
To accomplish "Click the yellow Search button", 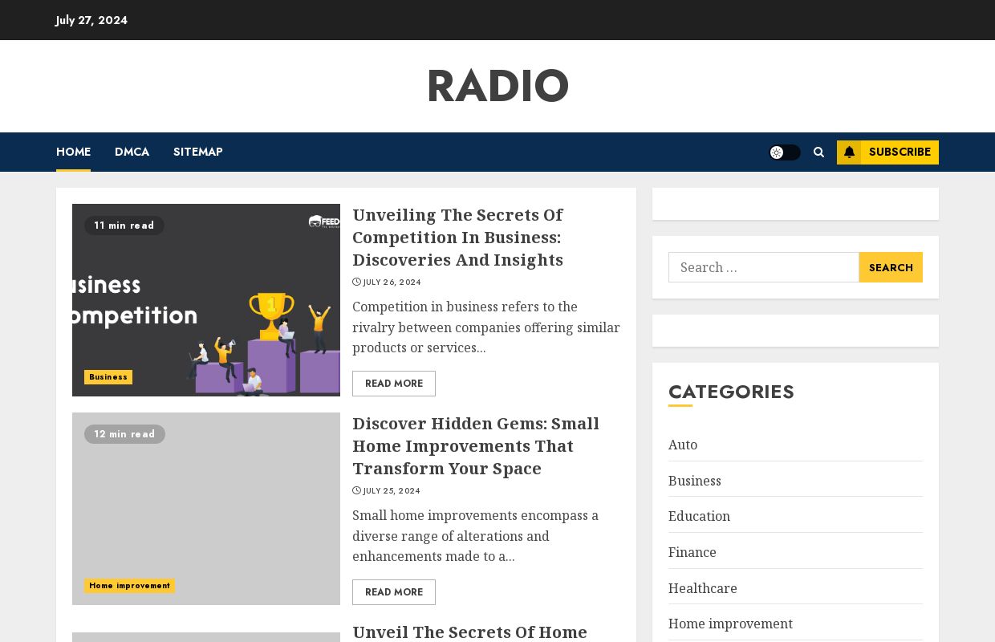I will point(891,267).
